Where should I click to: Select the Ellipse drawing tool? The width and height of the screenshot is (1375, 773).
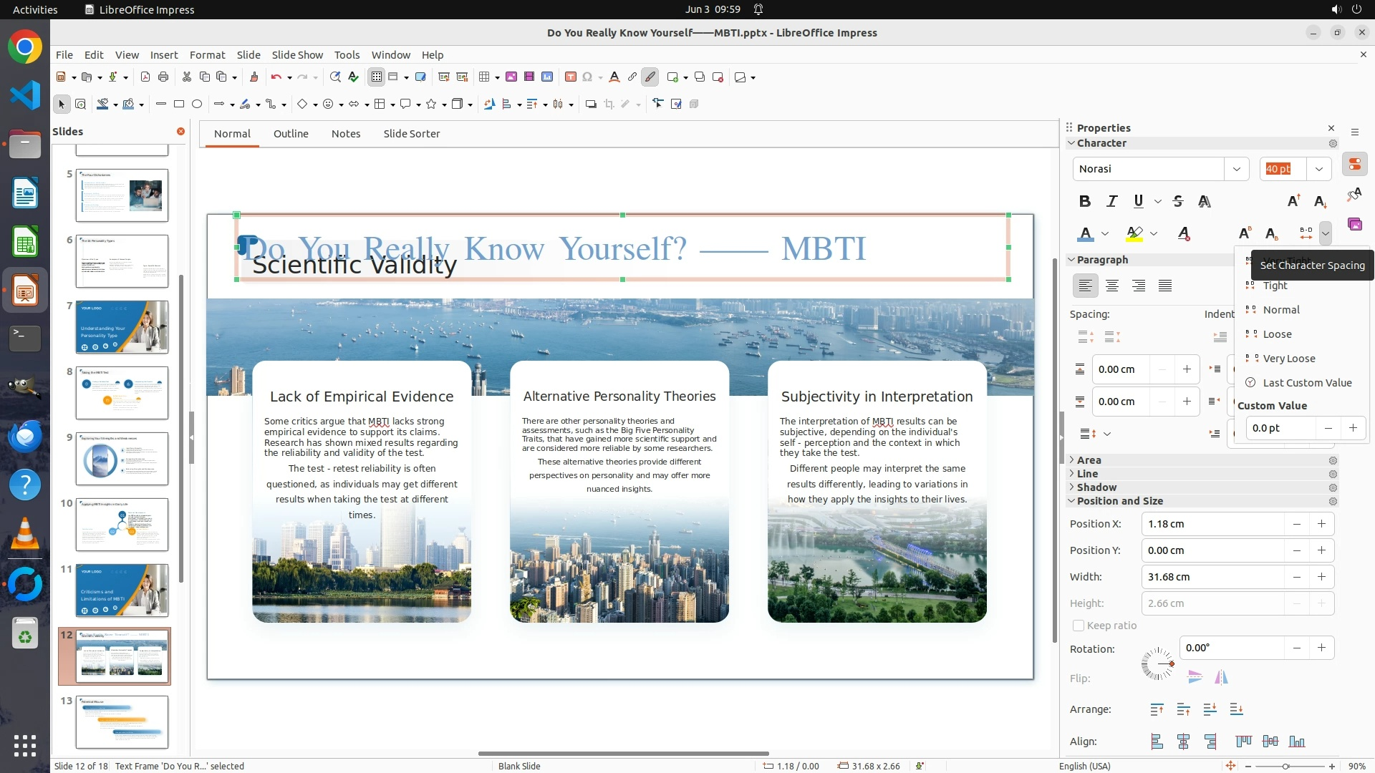[197, 104]
